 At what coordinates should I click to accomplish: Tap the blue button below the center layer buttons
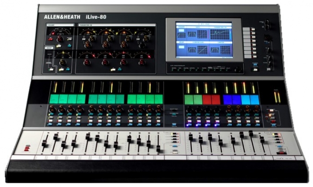point(175,146)
